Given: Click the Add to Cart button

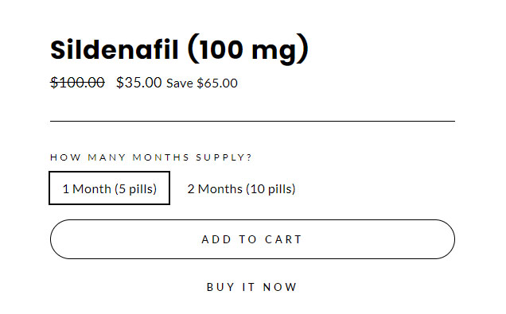Looking at the screenshot, I should pos(252,239).
